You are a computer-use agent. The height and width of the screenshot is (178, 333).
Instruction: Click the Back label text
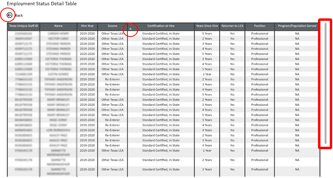coord(19,15)
